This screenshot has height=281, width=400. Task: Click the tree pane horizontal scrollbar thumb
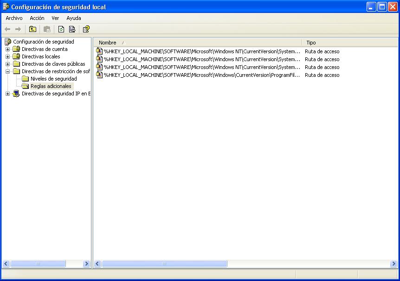point(38,264)
